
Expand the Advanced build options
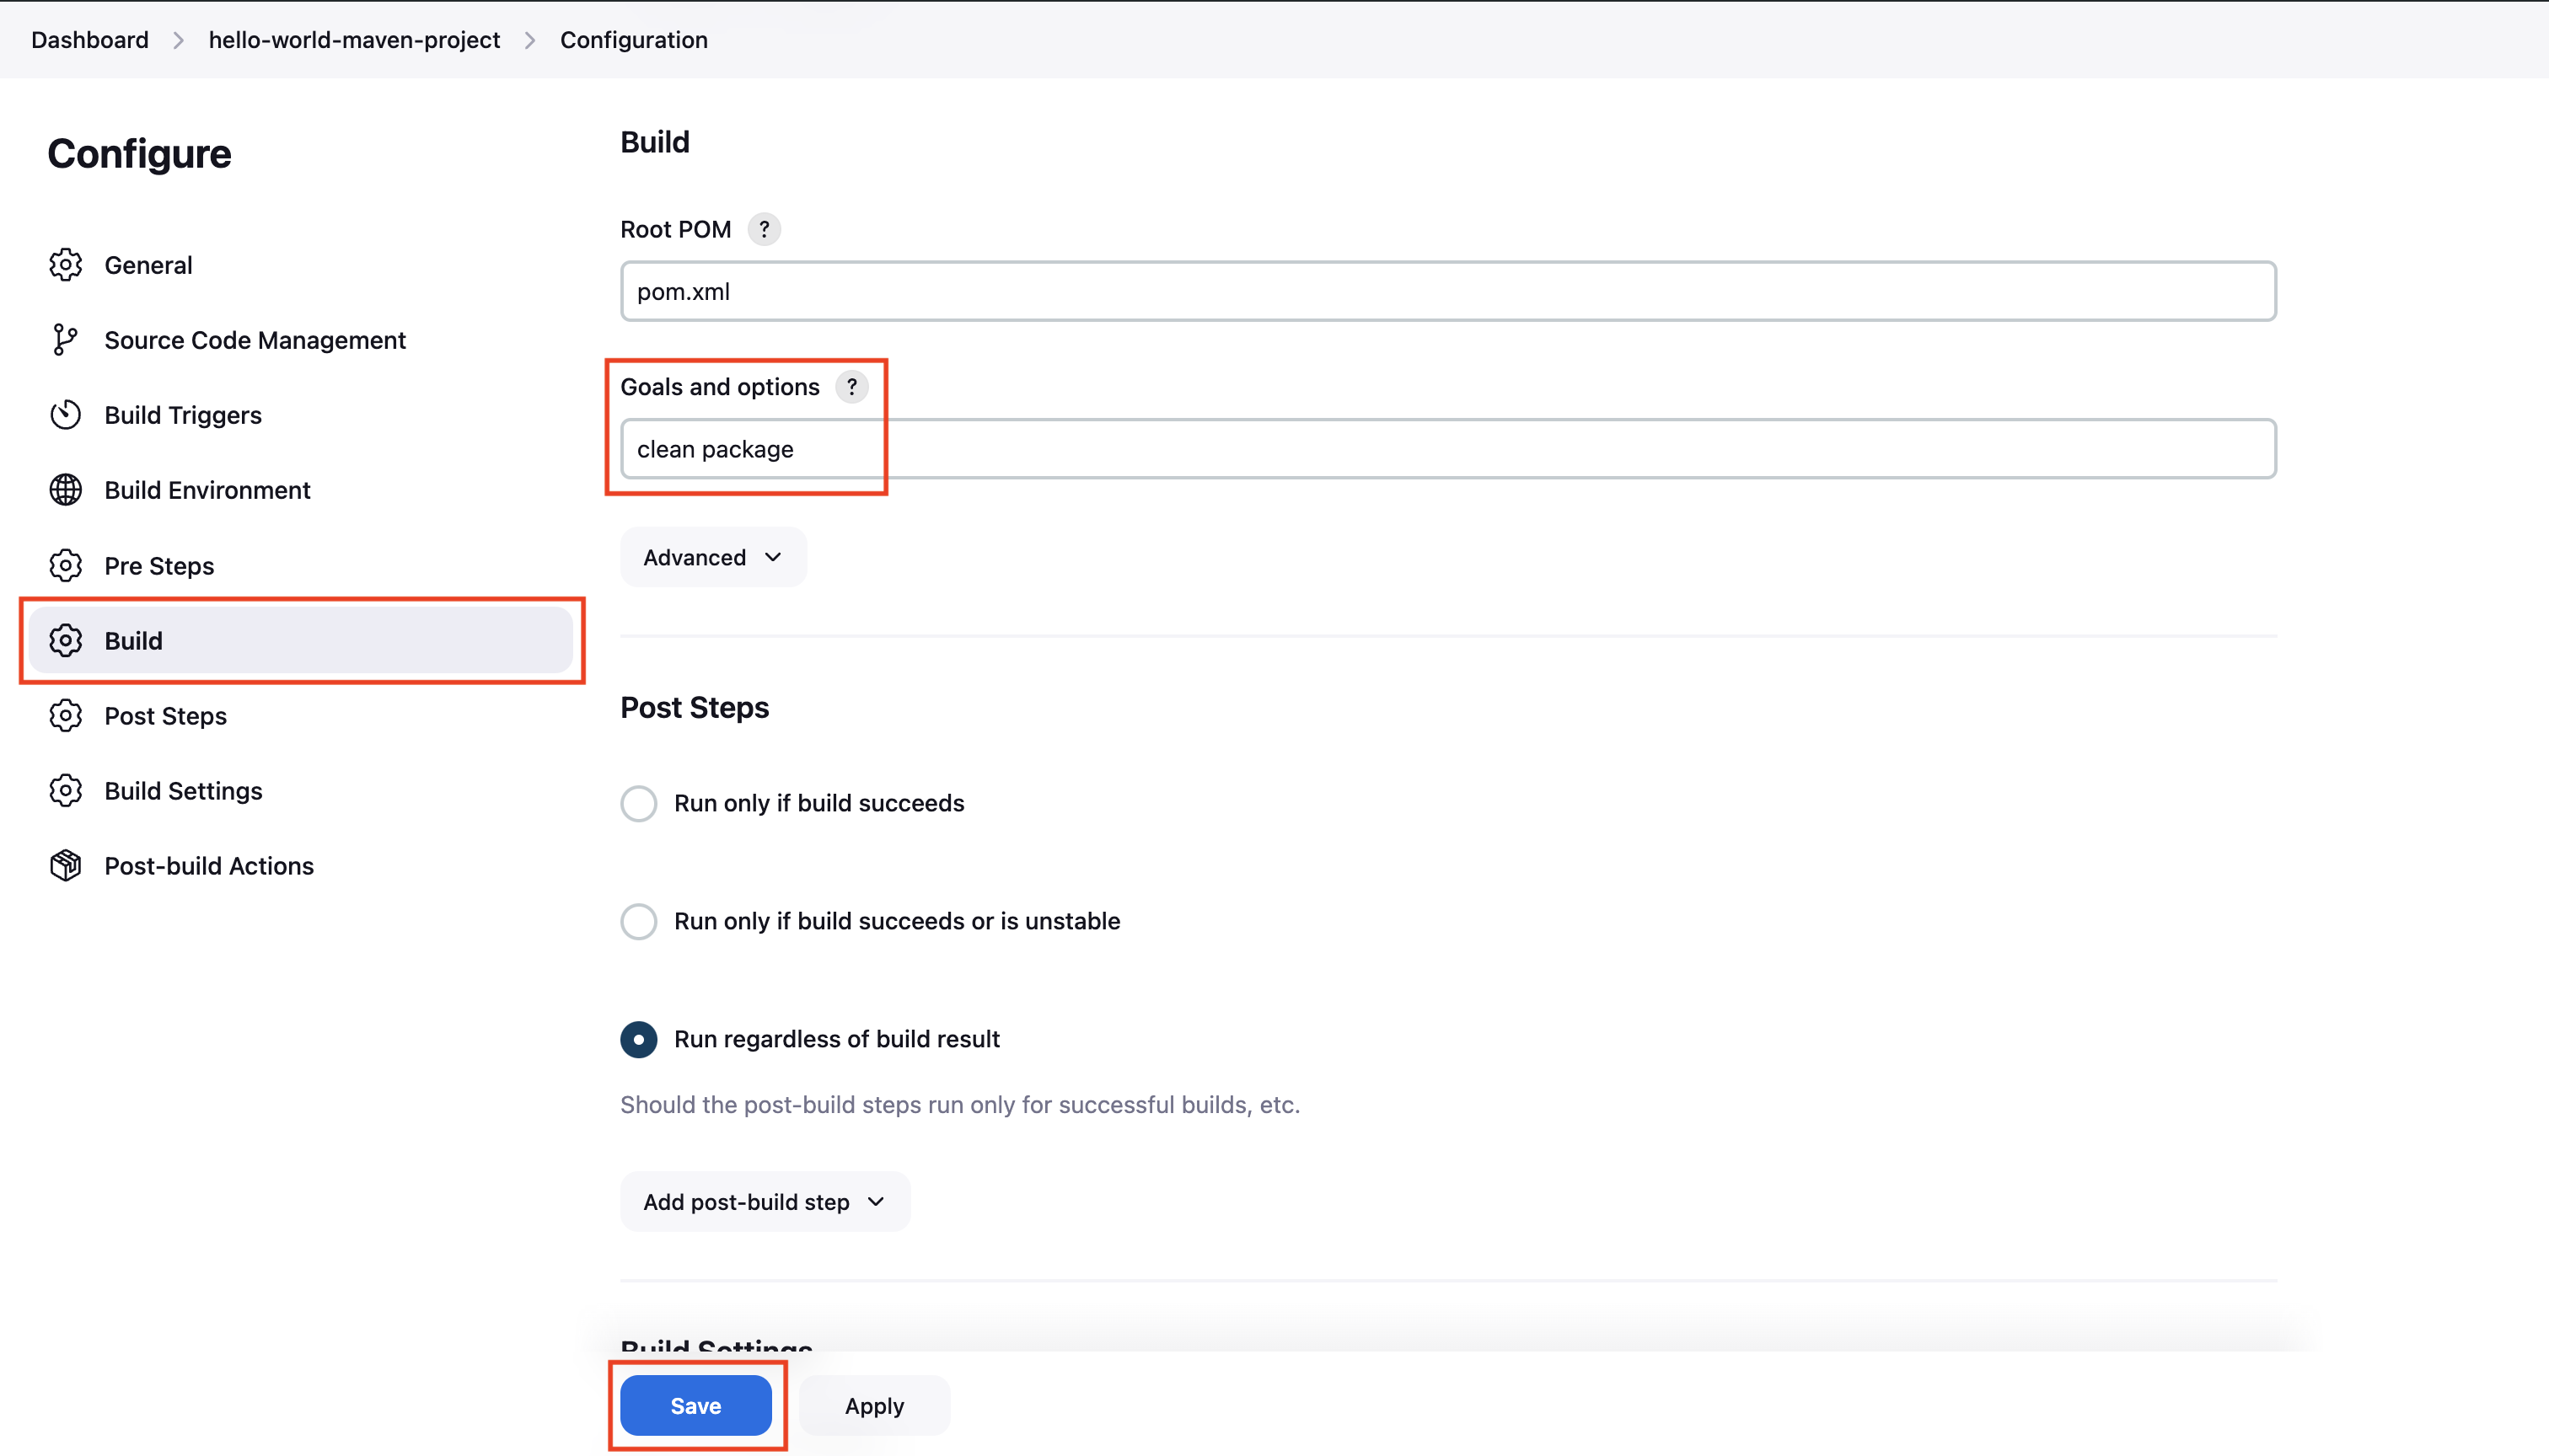click(713, 557)
